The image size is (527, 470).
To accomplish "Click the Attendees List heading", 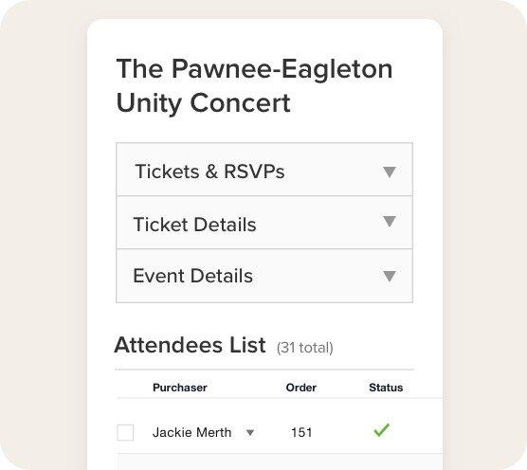I will click(191, 345).
